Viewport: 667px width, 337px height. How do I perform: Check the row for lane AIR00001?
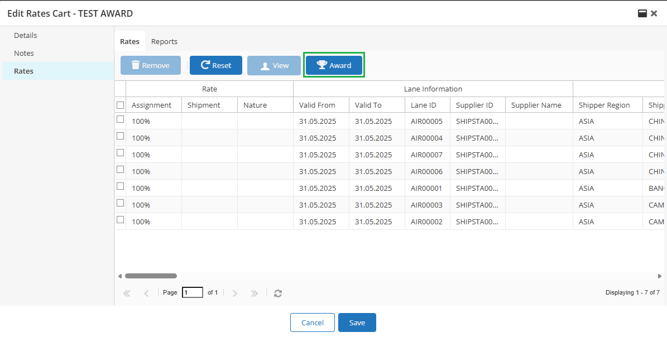point(121,186)
